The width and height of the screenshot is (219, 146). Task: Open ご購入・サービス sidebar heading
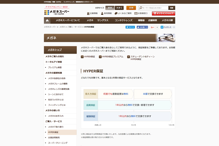click(60, 122)
